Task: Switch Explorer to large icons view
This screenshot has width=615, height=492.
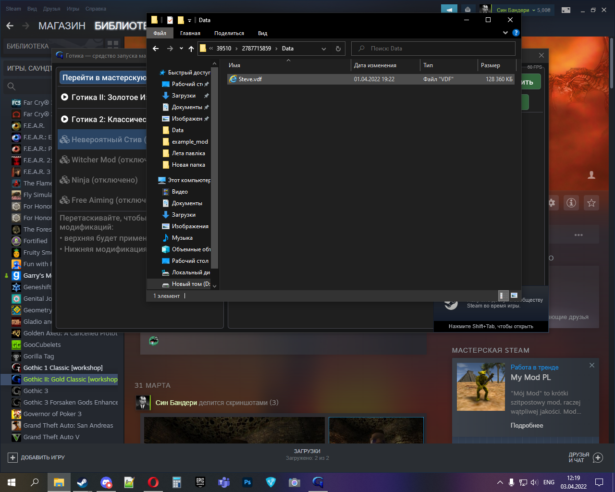Action: click(514, 295)
